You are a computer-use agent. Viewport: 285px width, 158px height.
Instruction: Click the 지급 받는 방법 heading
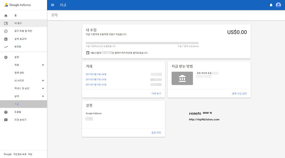(x=182, y=66)
